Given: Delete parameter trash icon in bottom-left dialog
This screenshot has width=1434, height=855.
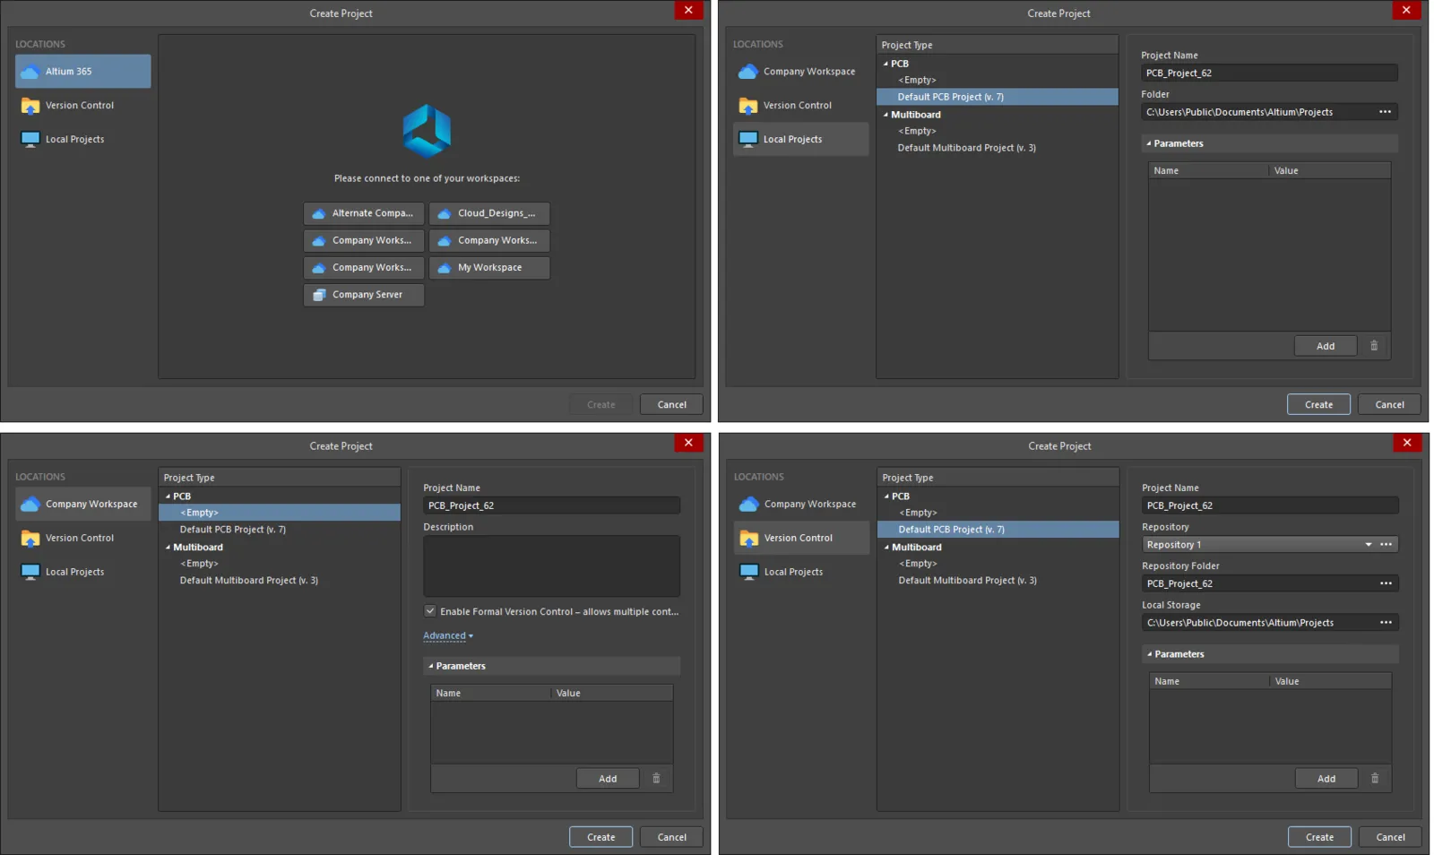Looking at the screenshot, I should pyautogui.click(x=656, y=779).
